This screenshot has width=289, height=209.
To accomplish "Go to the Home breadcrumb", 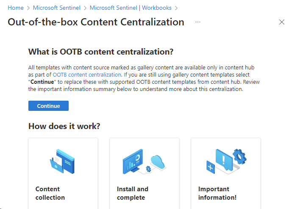I will (16, 8).
